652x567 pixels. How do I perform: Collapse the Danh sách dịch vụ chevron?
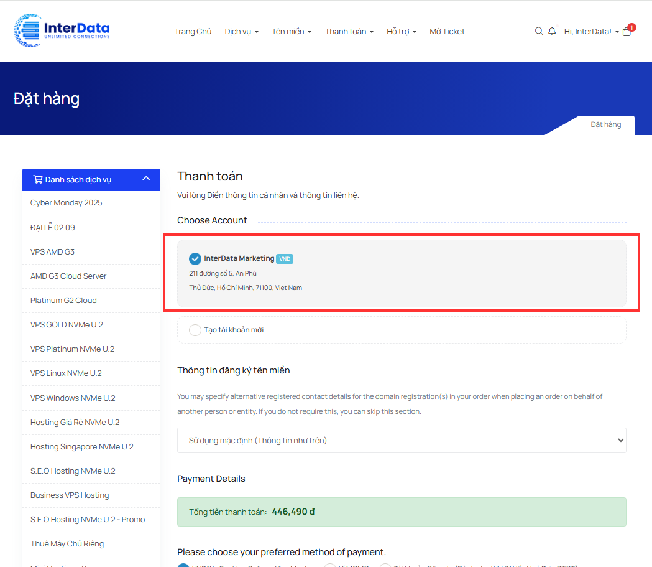coord(146,179)
